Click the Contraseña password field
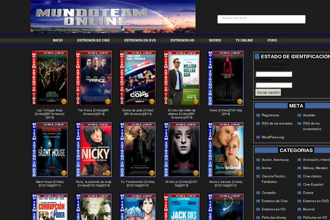This screenshot has width=330, height=220. click(x=273, y=85)
